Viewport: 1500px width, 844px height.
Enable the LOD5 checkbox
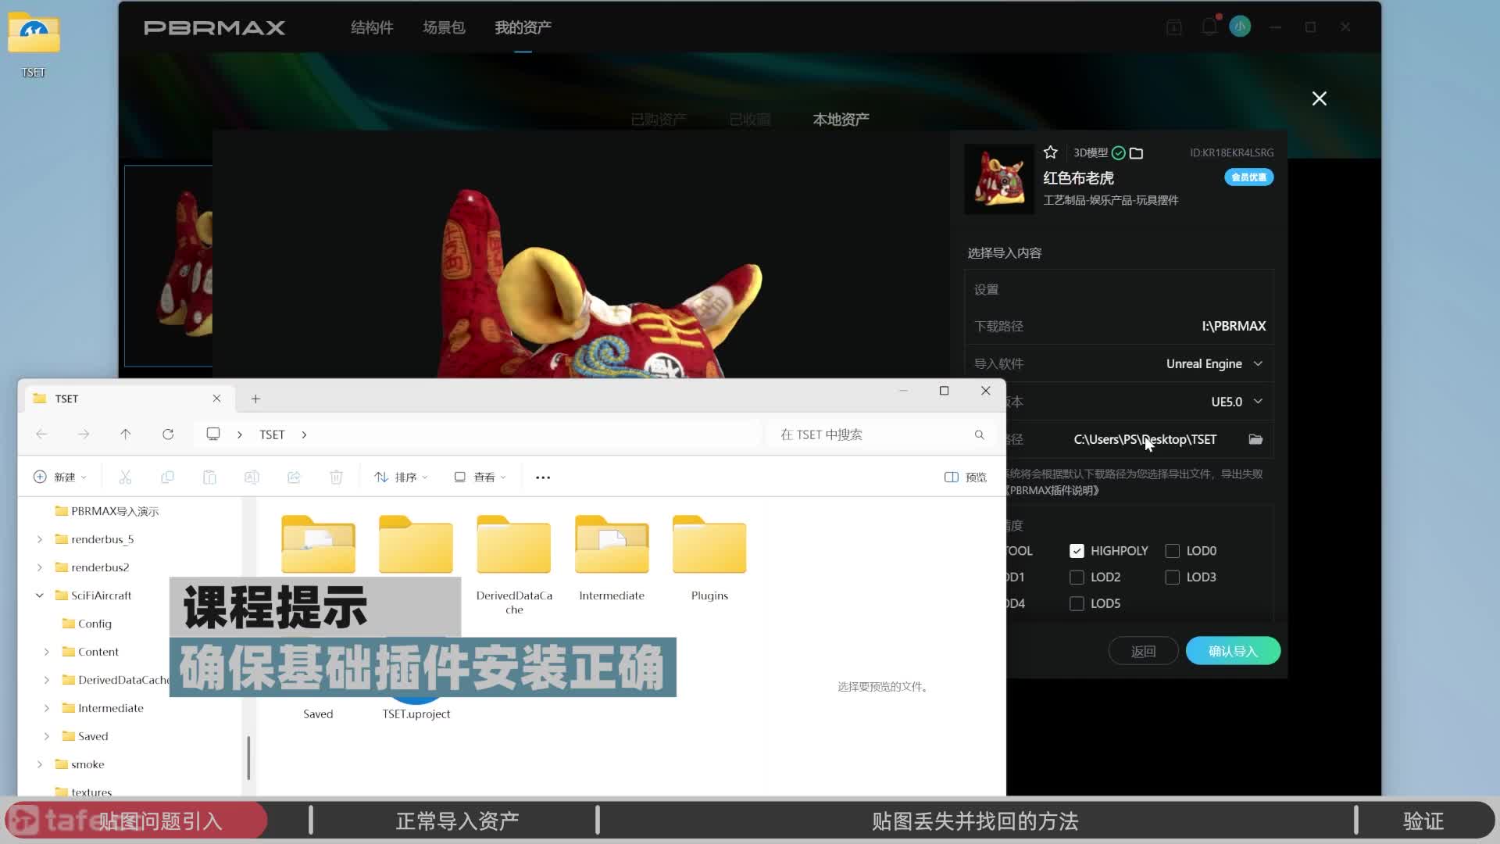pyautogui.click(x=1077, y=603)
